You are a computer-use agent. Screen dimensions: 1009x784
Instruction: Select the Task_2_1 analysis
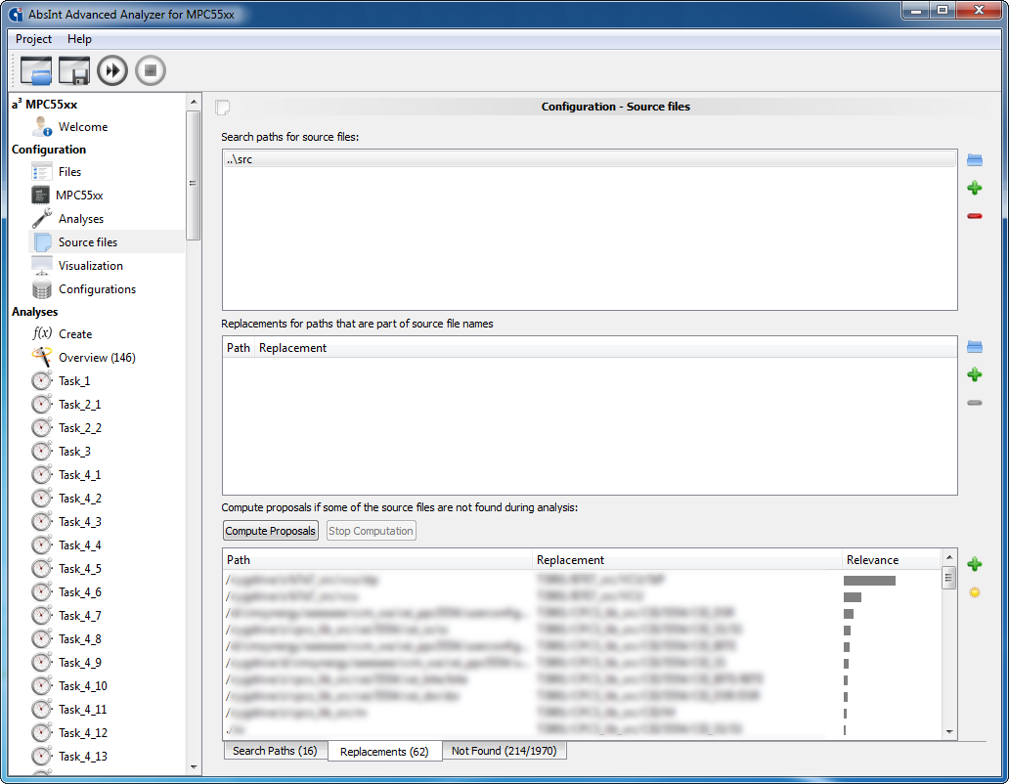click(80, 405)
